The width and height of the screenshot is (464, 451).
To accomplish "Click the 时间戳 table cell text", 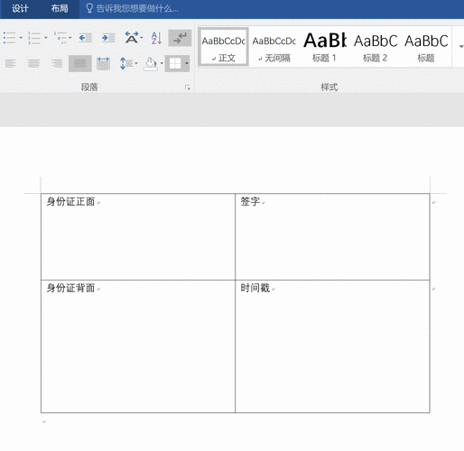I will 255,288.
